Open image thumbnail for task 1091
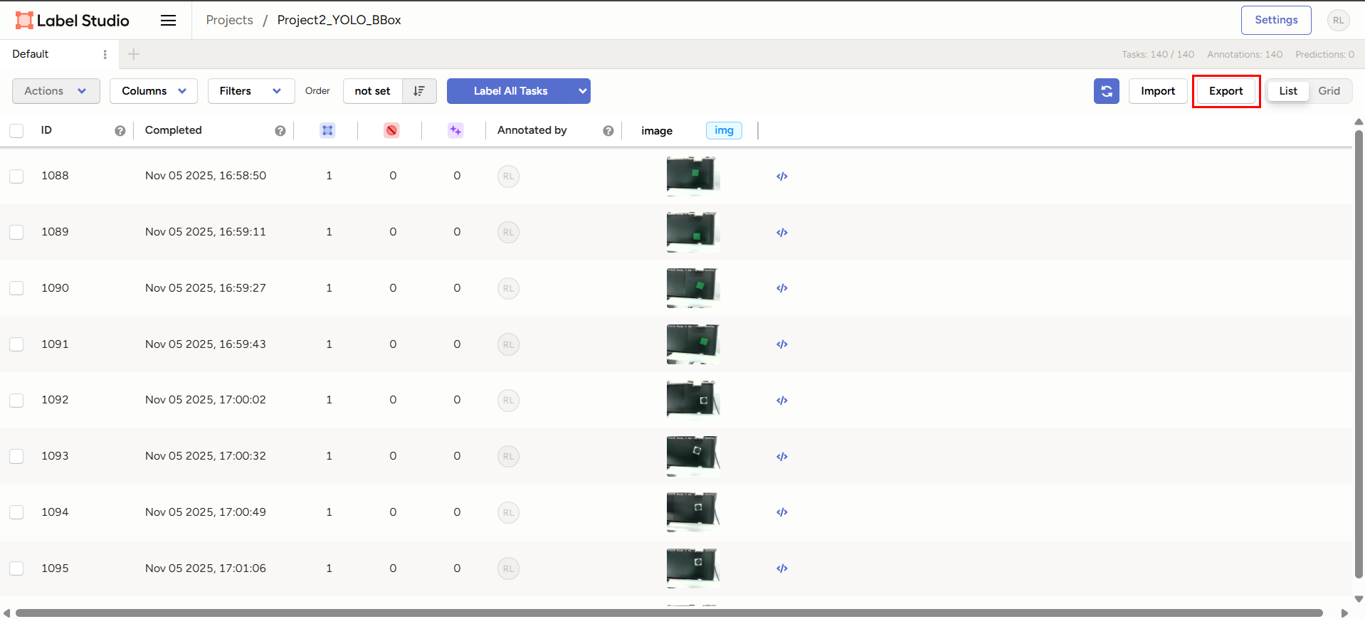1365x619 pixels. click(x=693, y=344)
